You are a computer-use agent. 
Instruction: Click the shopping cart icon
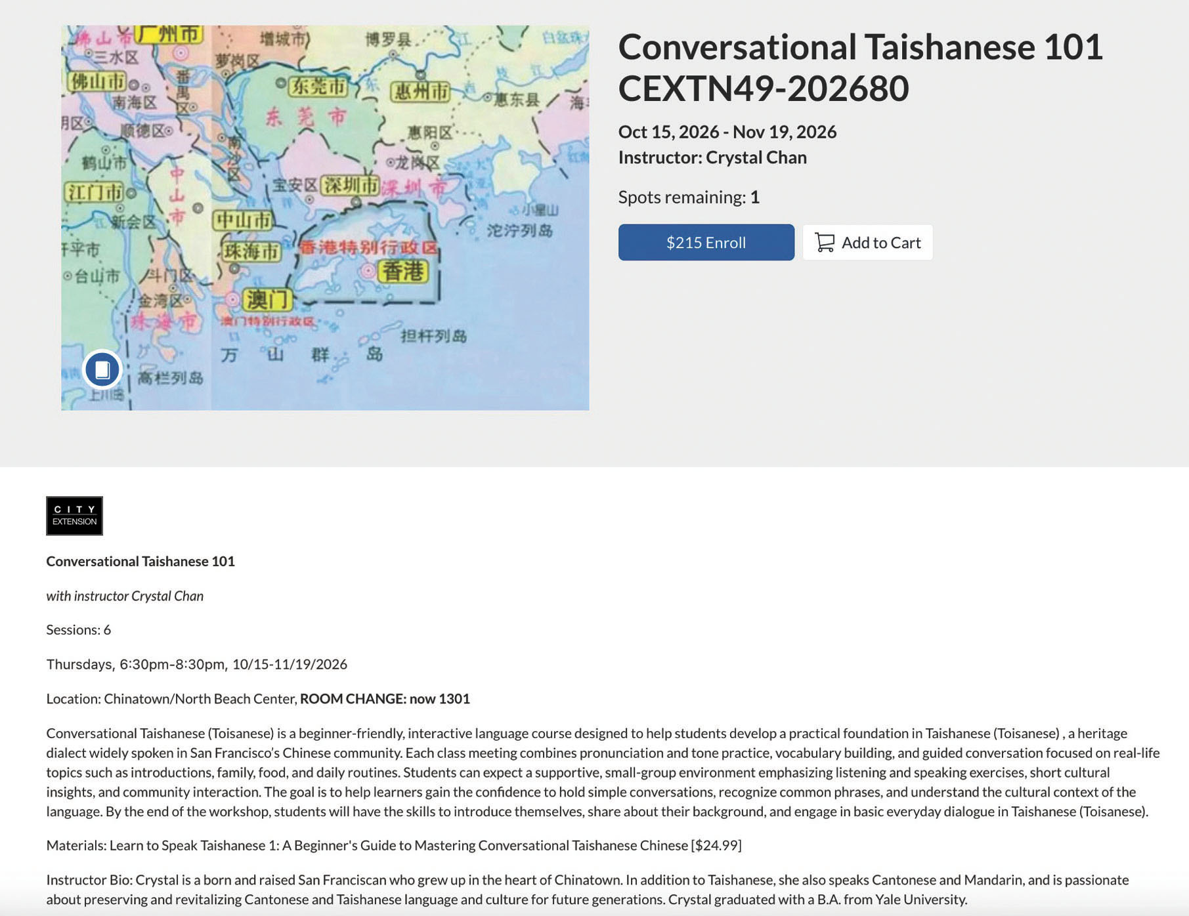pos(825,242)
